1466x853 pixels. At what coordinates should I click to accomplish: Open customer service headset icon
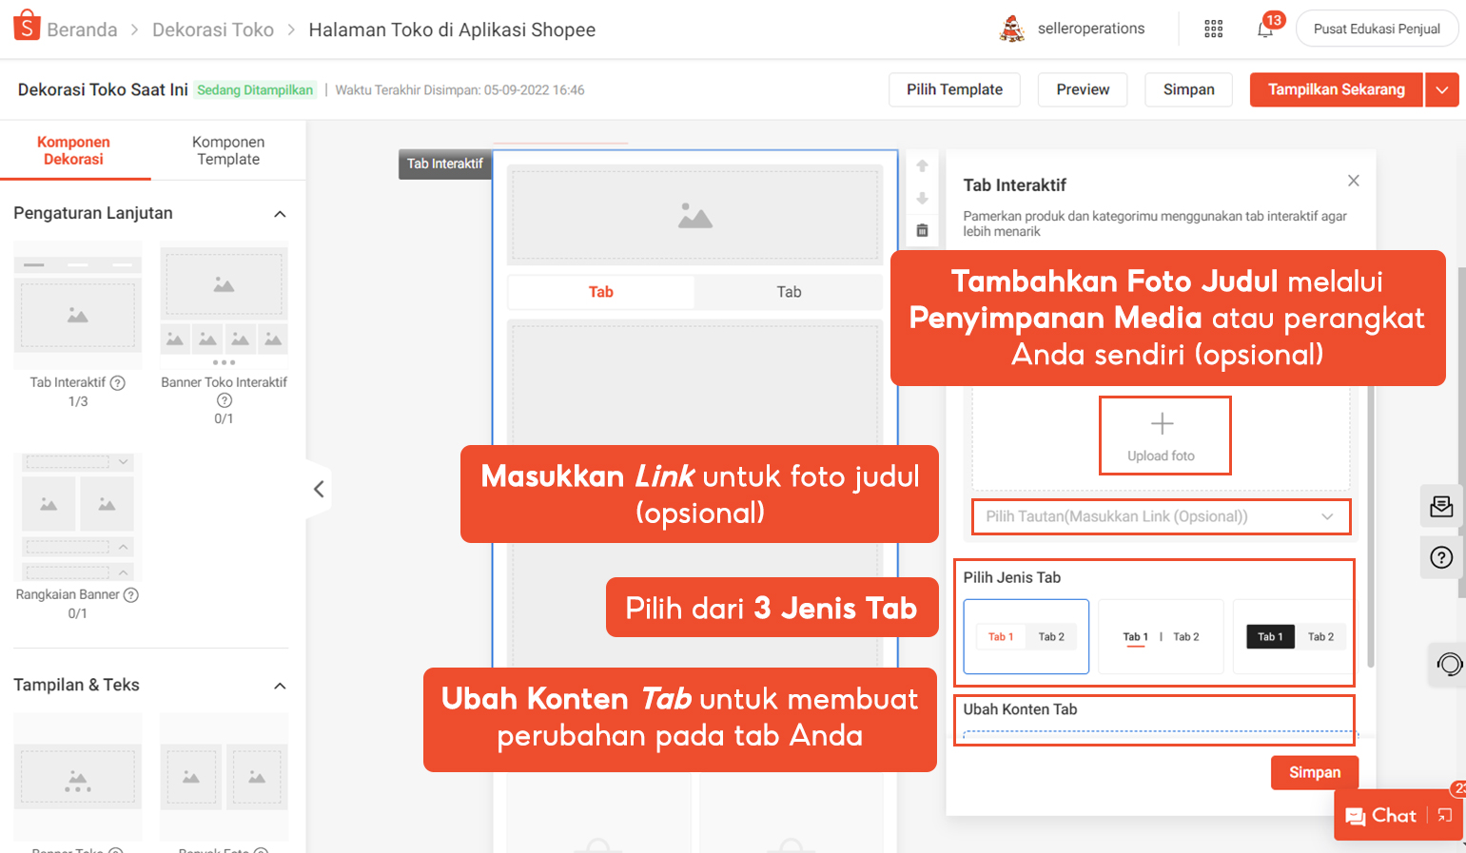tap(1448, 664)
